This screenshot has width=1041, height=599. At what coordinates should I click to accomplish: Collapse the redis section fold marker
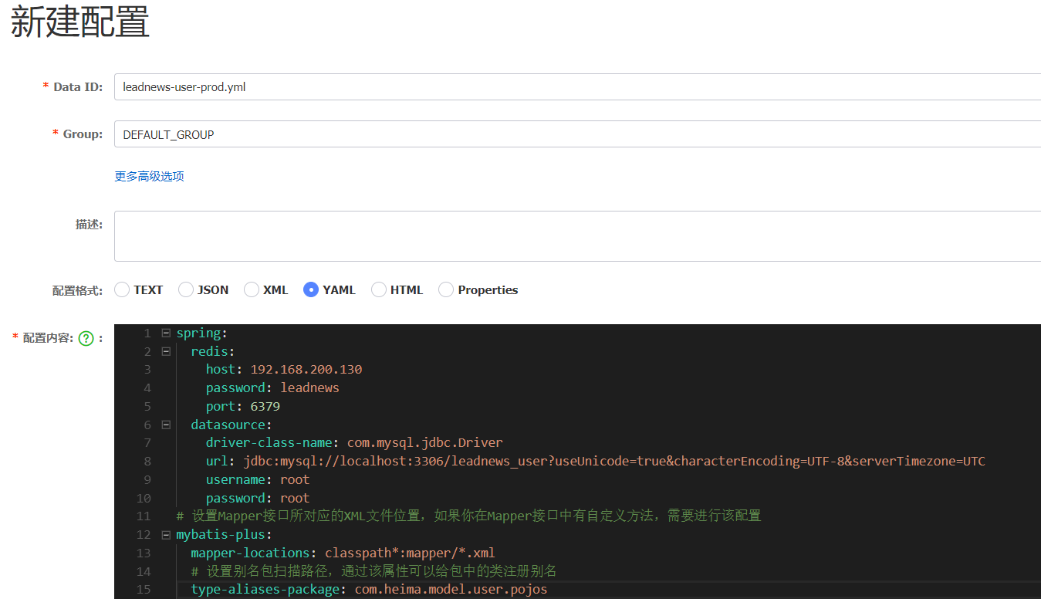pos(166,351)
